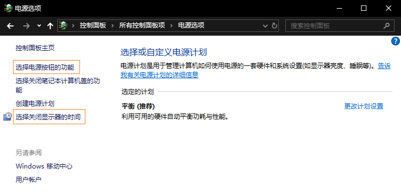Refresh the page with the refresh icon

click(x=274, y=26)
